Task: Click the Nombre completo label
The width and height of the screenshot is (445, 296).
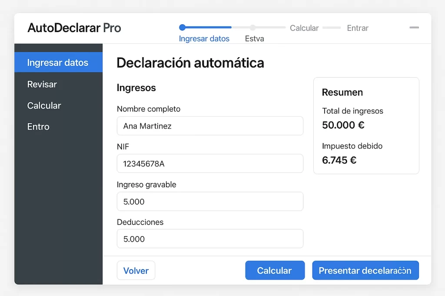Action: click(x=149, y=109)
